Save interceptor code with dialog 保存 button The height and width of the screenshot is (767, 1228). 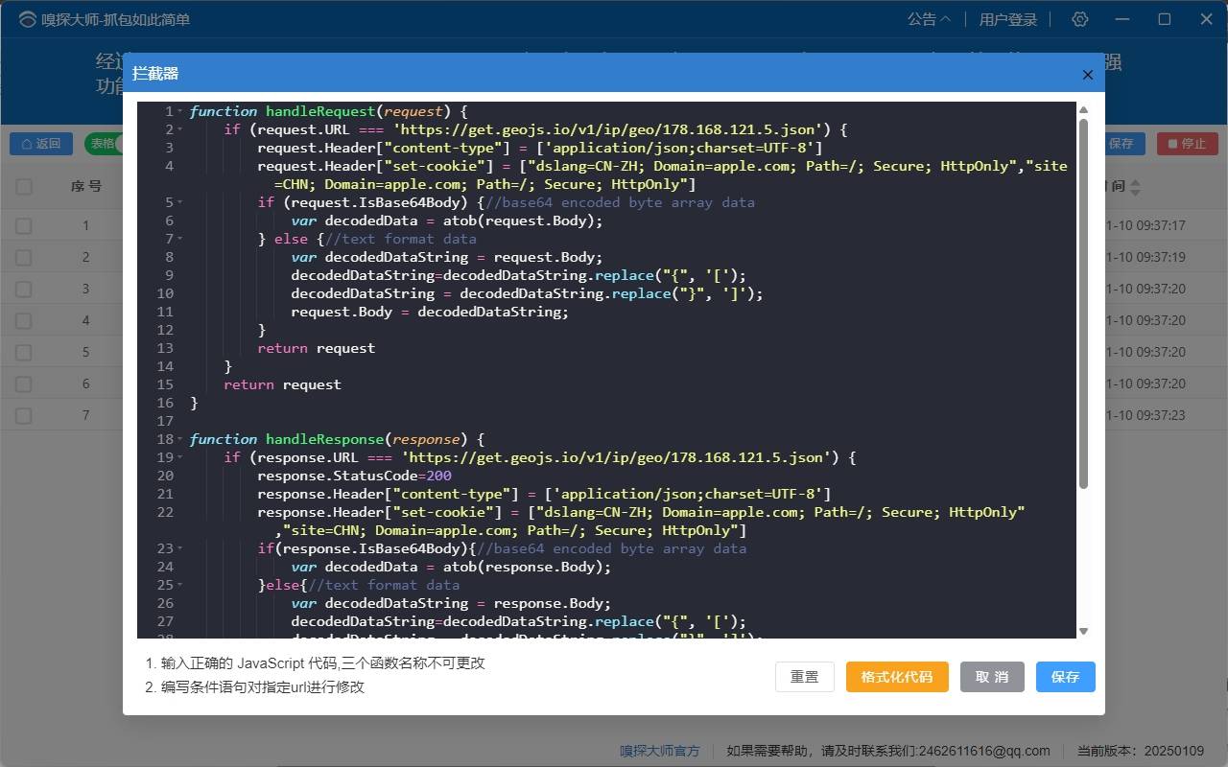tap(1065, 677)
